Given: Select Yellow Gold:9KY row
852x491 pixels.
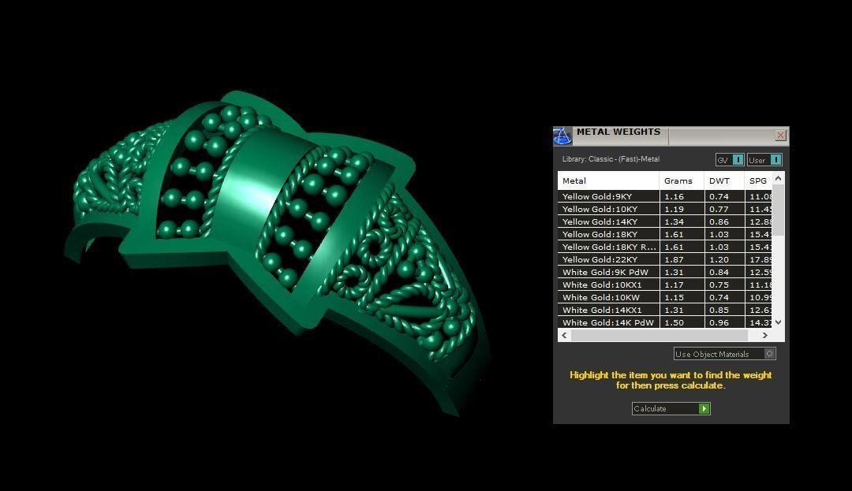Looking at the screenshot, I should click(x=664, y=196).
